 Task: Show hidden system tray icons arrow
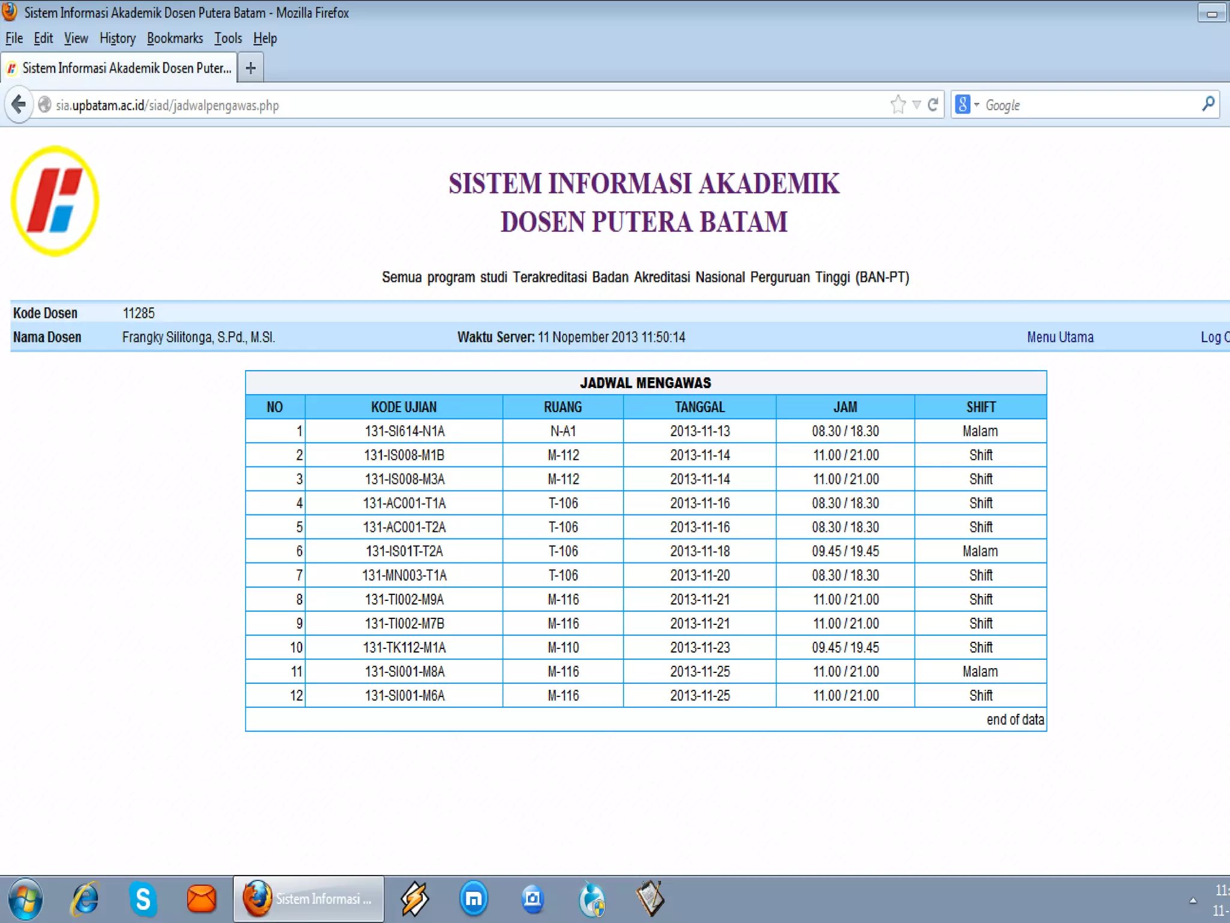coord(1193,900)
